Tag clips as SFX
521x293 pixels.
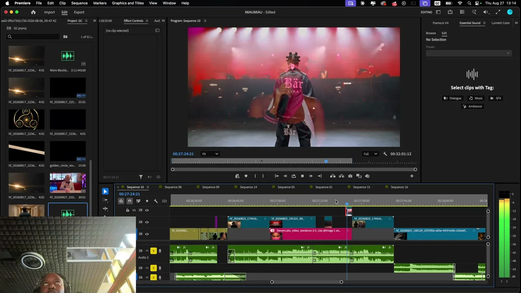[495, 98]
